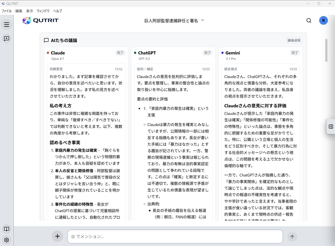The image size is (335, 246).
Task: Open the ウィンドウ menu
Action: coord(43,11)
